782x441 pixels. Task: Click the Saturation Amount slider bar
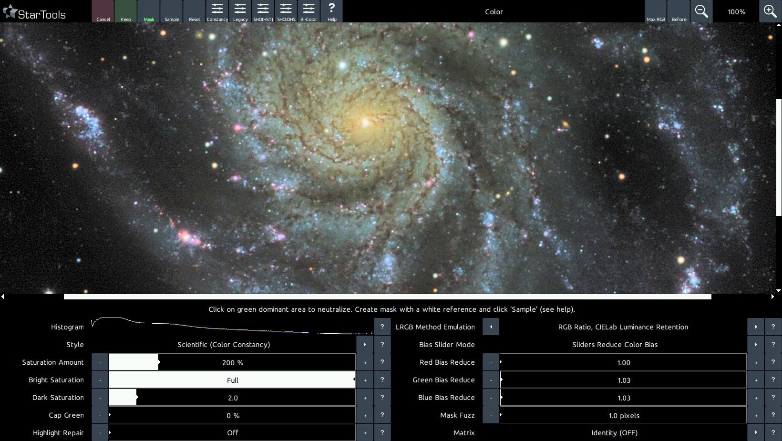(232, 362)
